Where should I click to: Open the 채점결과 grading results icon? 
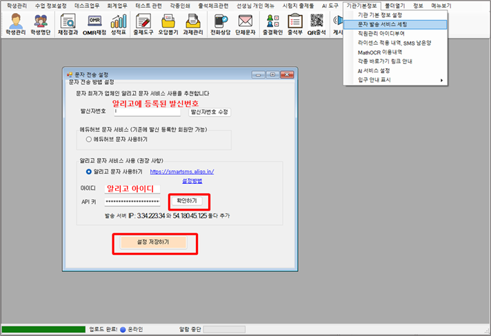point(68,24)
